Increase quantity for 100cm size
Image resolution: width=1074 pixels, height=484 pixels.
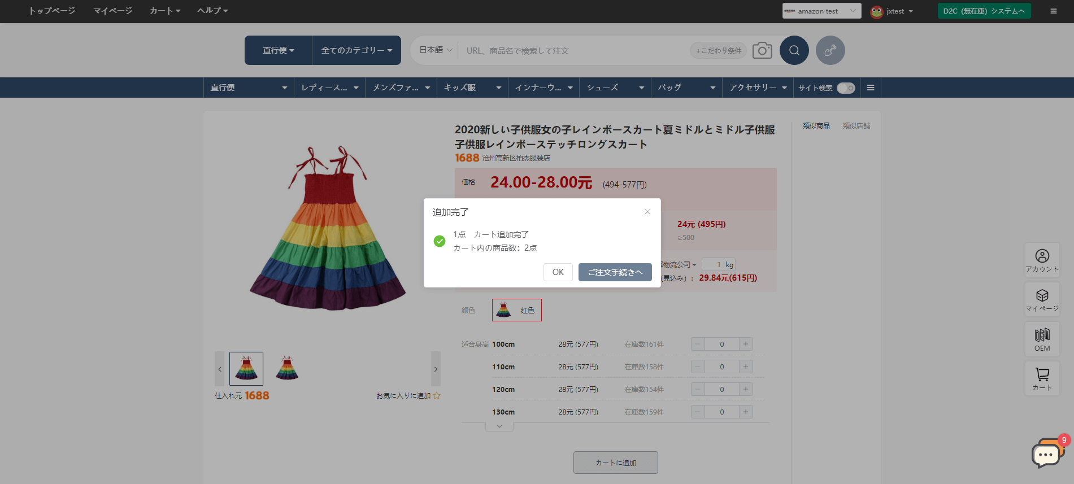(x=745, y=344)
